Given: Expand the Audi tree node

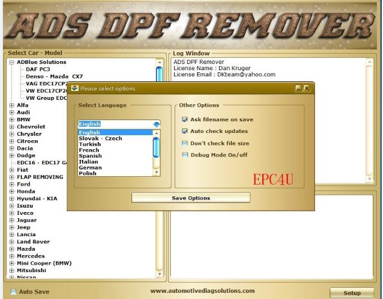Looking at the screenshot, I should pyautogui.click(x=11, y=113).
